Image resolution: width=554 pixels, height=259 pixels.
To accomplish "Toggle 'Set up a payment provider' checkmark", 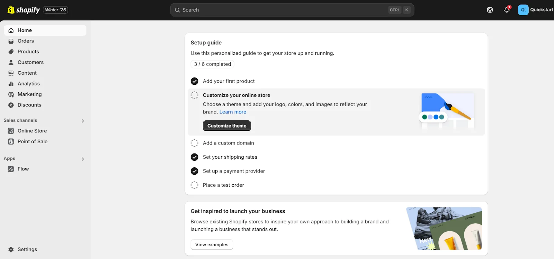I will (195, 171).
